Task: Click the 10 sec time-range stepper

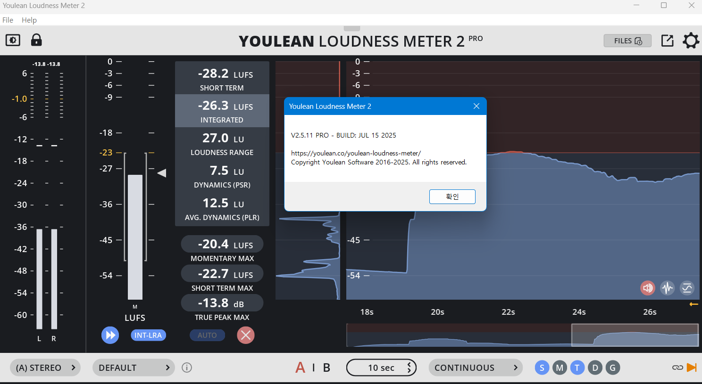Action: tap(381, 368)
